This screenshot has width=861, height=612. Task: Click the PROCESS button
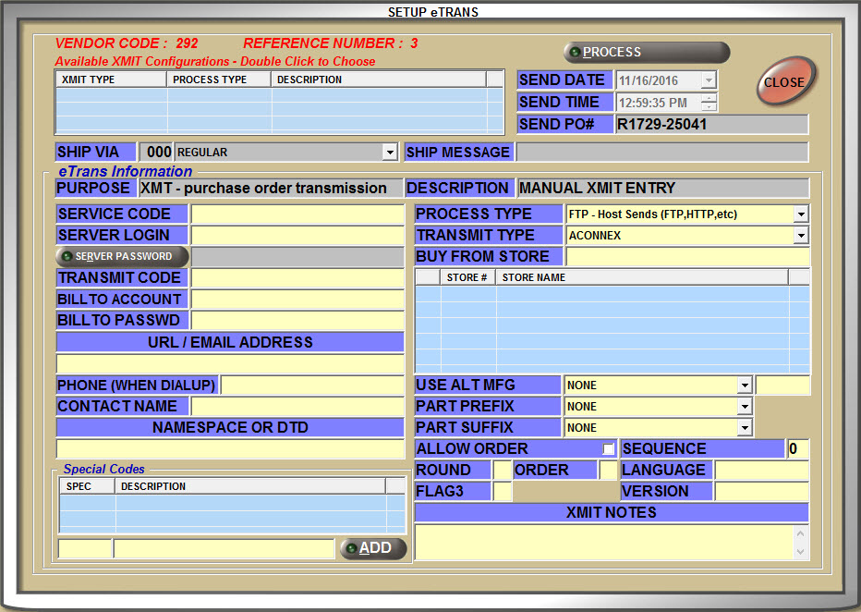pyautogui.click(x=647, y=53)
